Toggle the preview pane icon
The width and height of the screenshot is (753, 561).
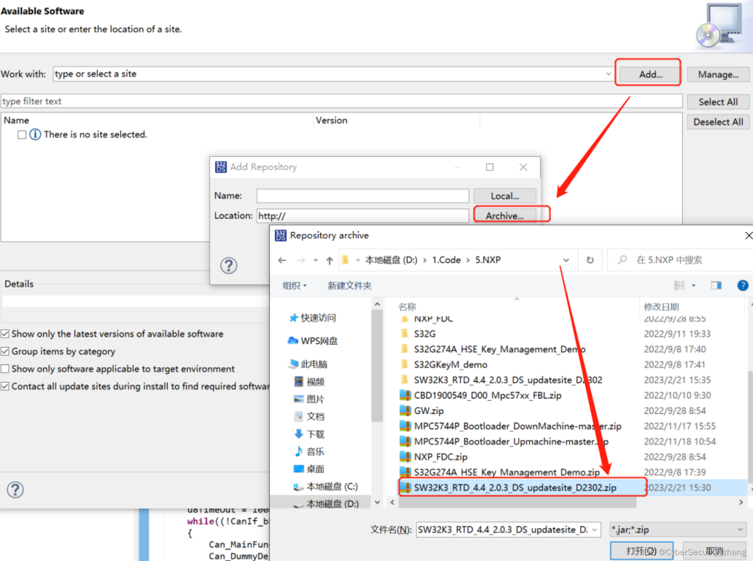click(716, 285)
